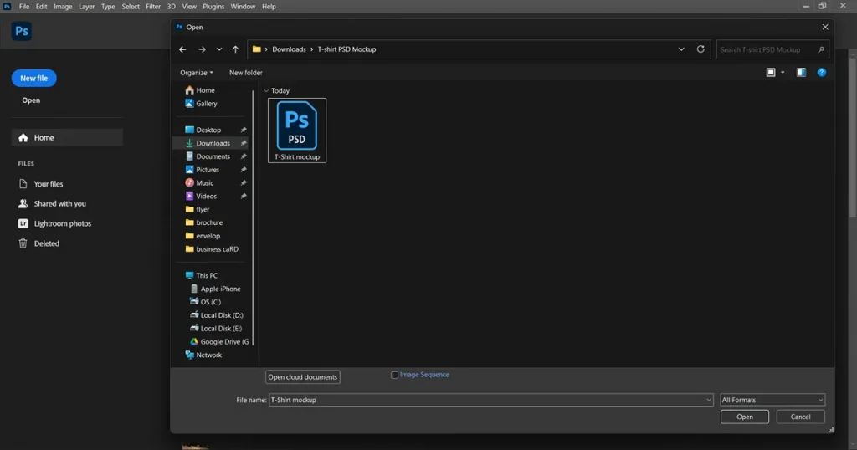Open Music in navigation pane

pyautogui.click(x=199, y=183)
